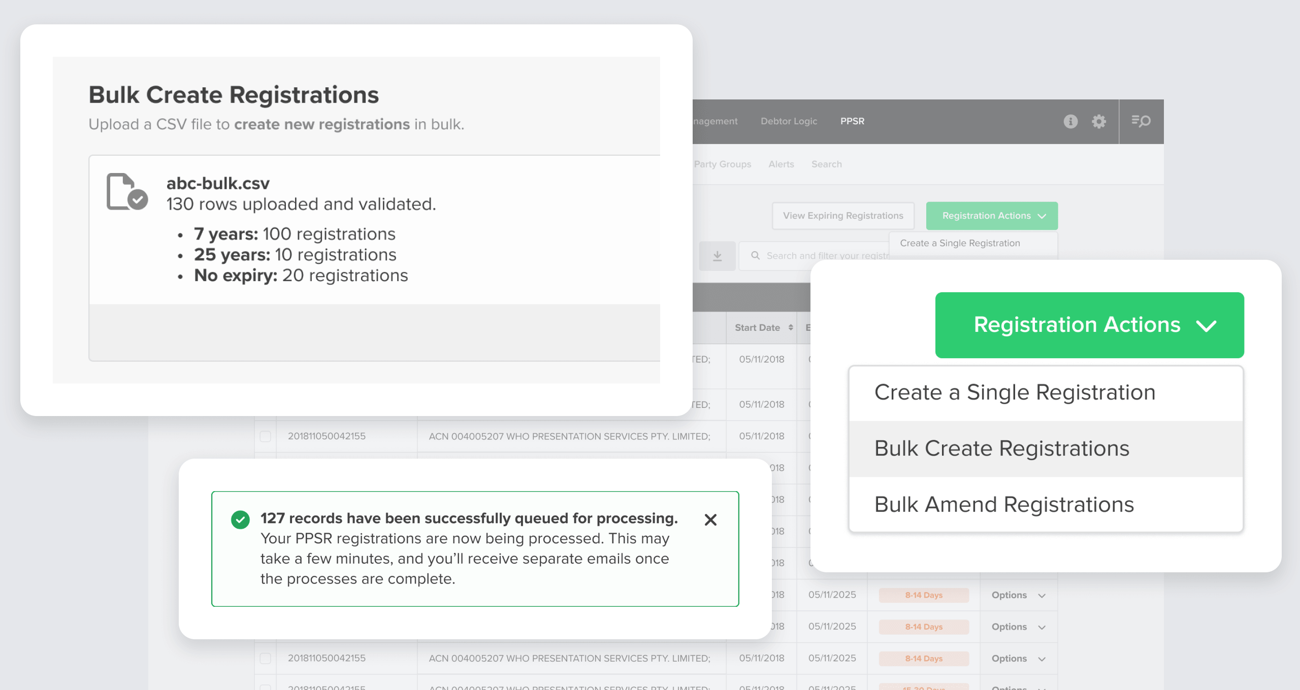The width and height of the screenshot is (1300, 690).
Task: Expand large Registration Actions dropdown
Action: (x=1089, y=325)
